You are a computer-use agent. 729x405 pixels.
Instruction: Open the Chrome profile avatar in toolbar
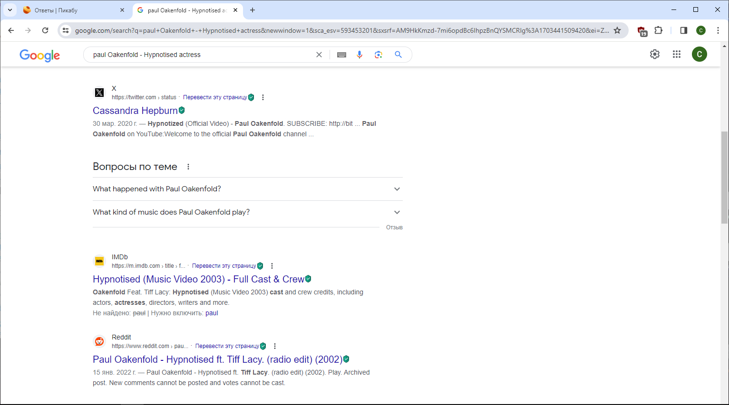click(x=701, y=30)
